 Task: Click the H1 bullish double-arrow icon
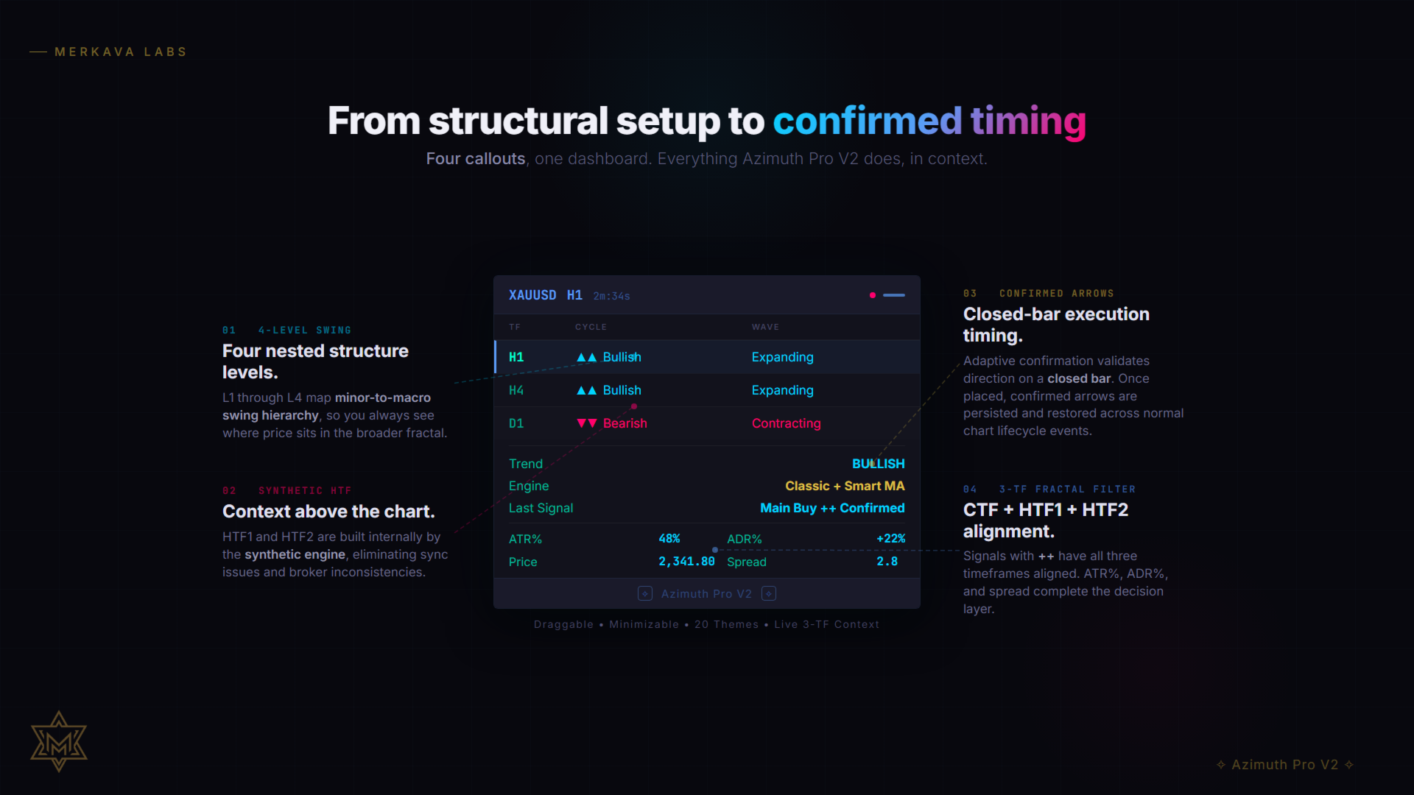(x=586, y=358)
